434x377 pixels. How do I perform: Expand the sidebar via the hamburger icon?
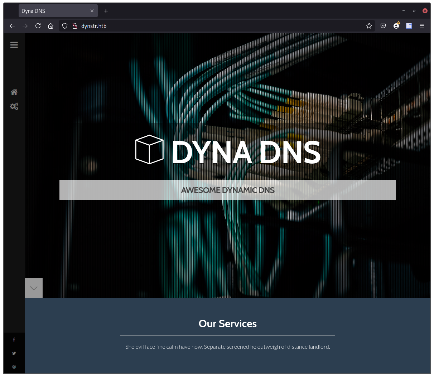point(14,45)
